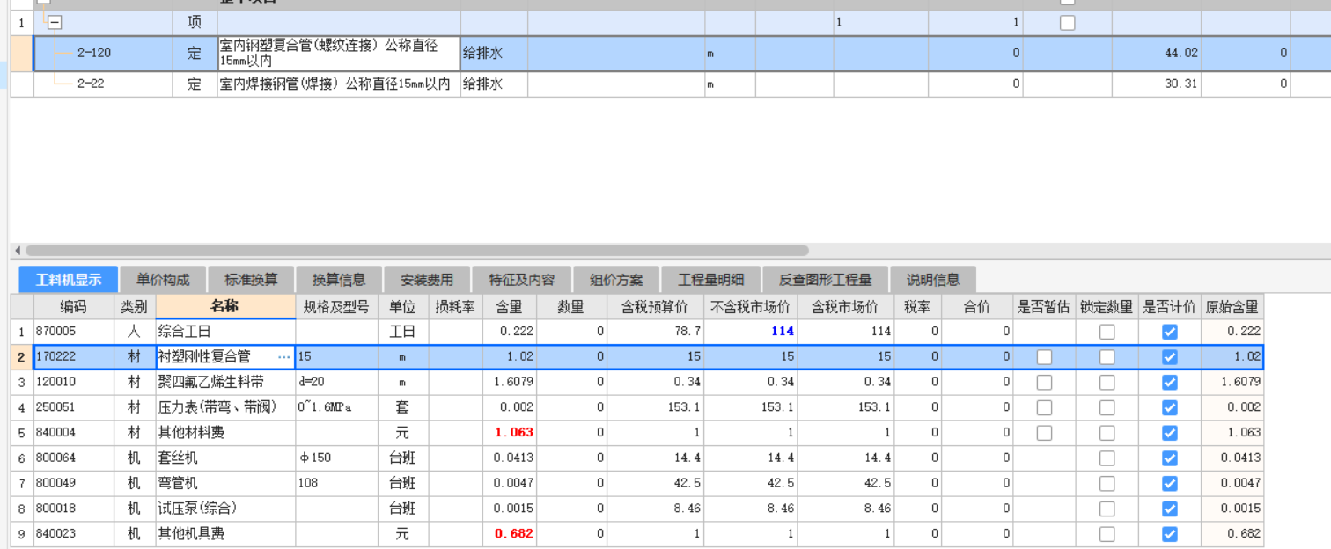This screenshot has width=1331, height=549.
Task: Open the ellipsis button in 衬塑刚性复合管 name cell
Action: [x=283, y=357]
